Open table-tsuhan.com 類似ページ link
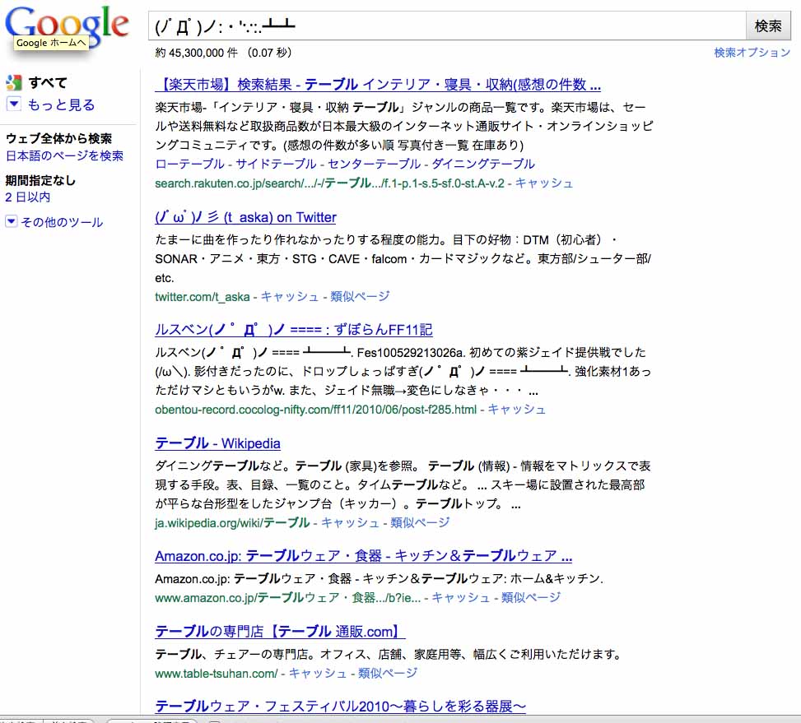Viewport: 801px width, 723px height. click(387, 674)
